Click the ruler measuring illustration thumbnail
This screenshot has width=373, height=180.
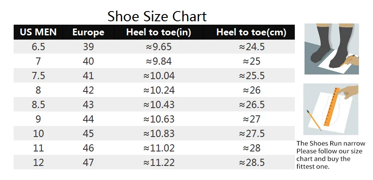pyautogui.click(x=331, y=109)
